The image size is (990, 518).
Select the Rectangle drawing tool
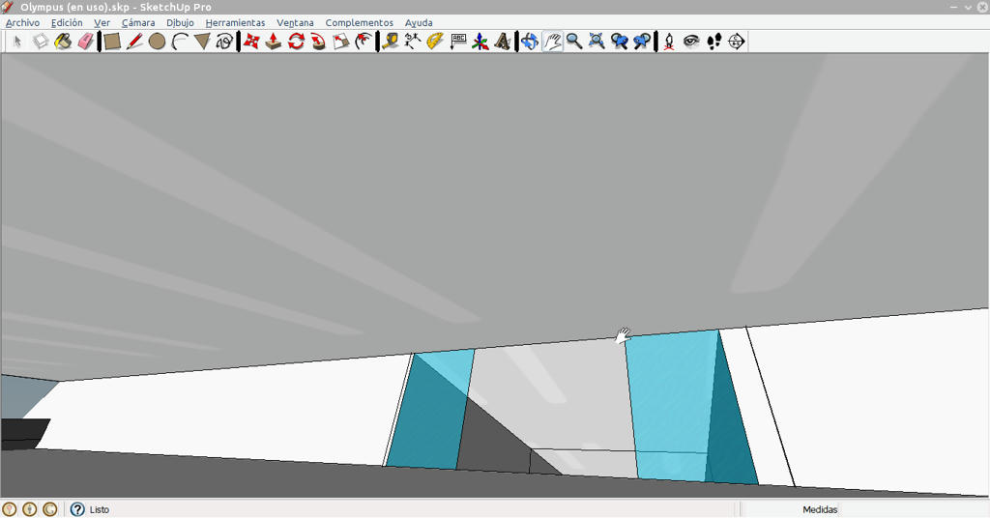click(112, 42)
